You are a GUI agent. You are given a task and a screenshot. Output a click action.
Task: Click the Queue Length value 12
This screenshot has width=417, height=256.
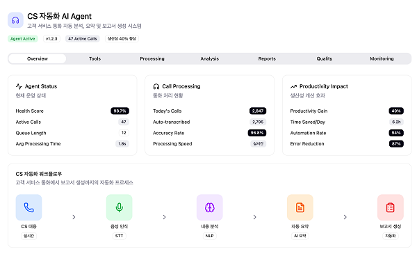tap(124, 133)
